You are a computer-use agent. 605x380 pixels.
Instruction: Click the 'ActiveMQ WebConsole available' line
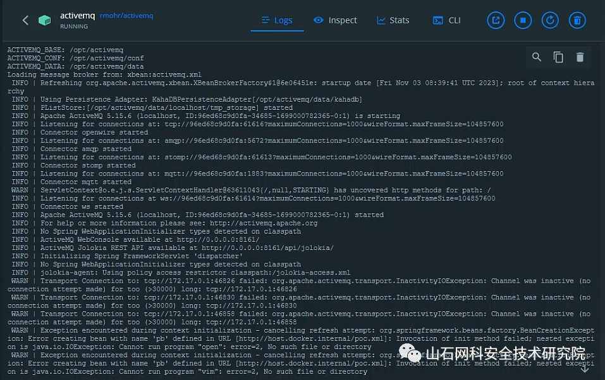(x=135, y=240)
